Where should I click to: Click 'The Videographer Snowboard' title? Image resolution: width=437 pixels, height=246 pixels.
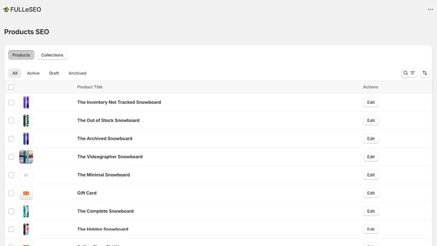tap(110, 157)
